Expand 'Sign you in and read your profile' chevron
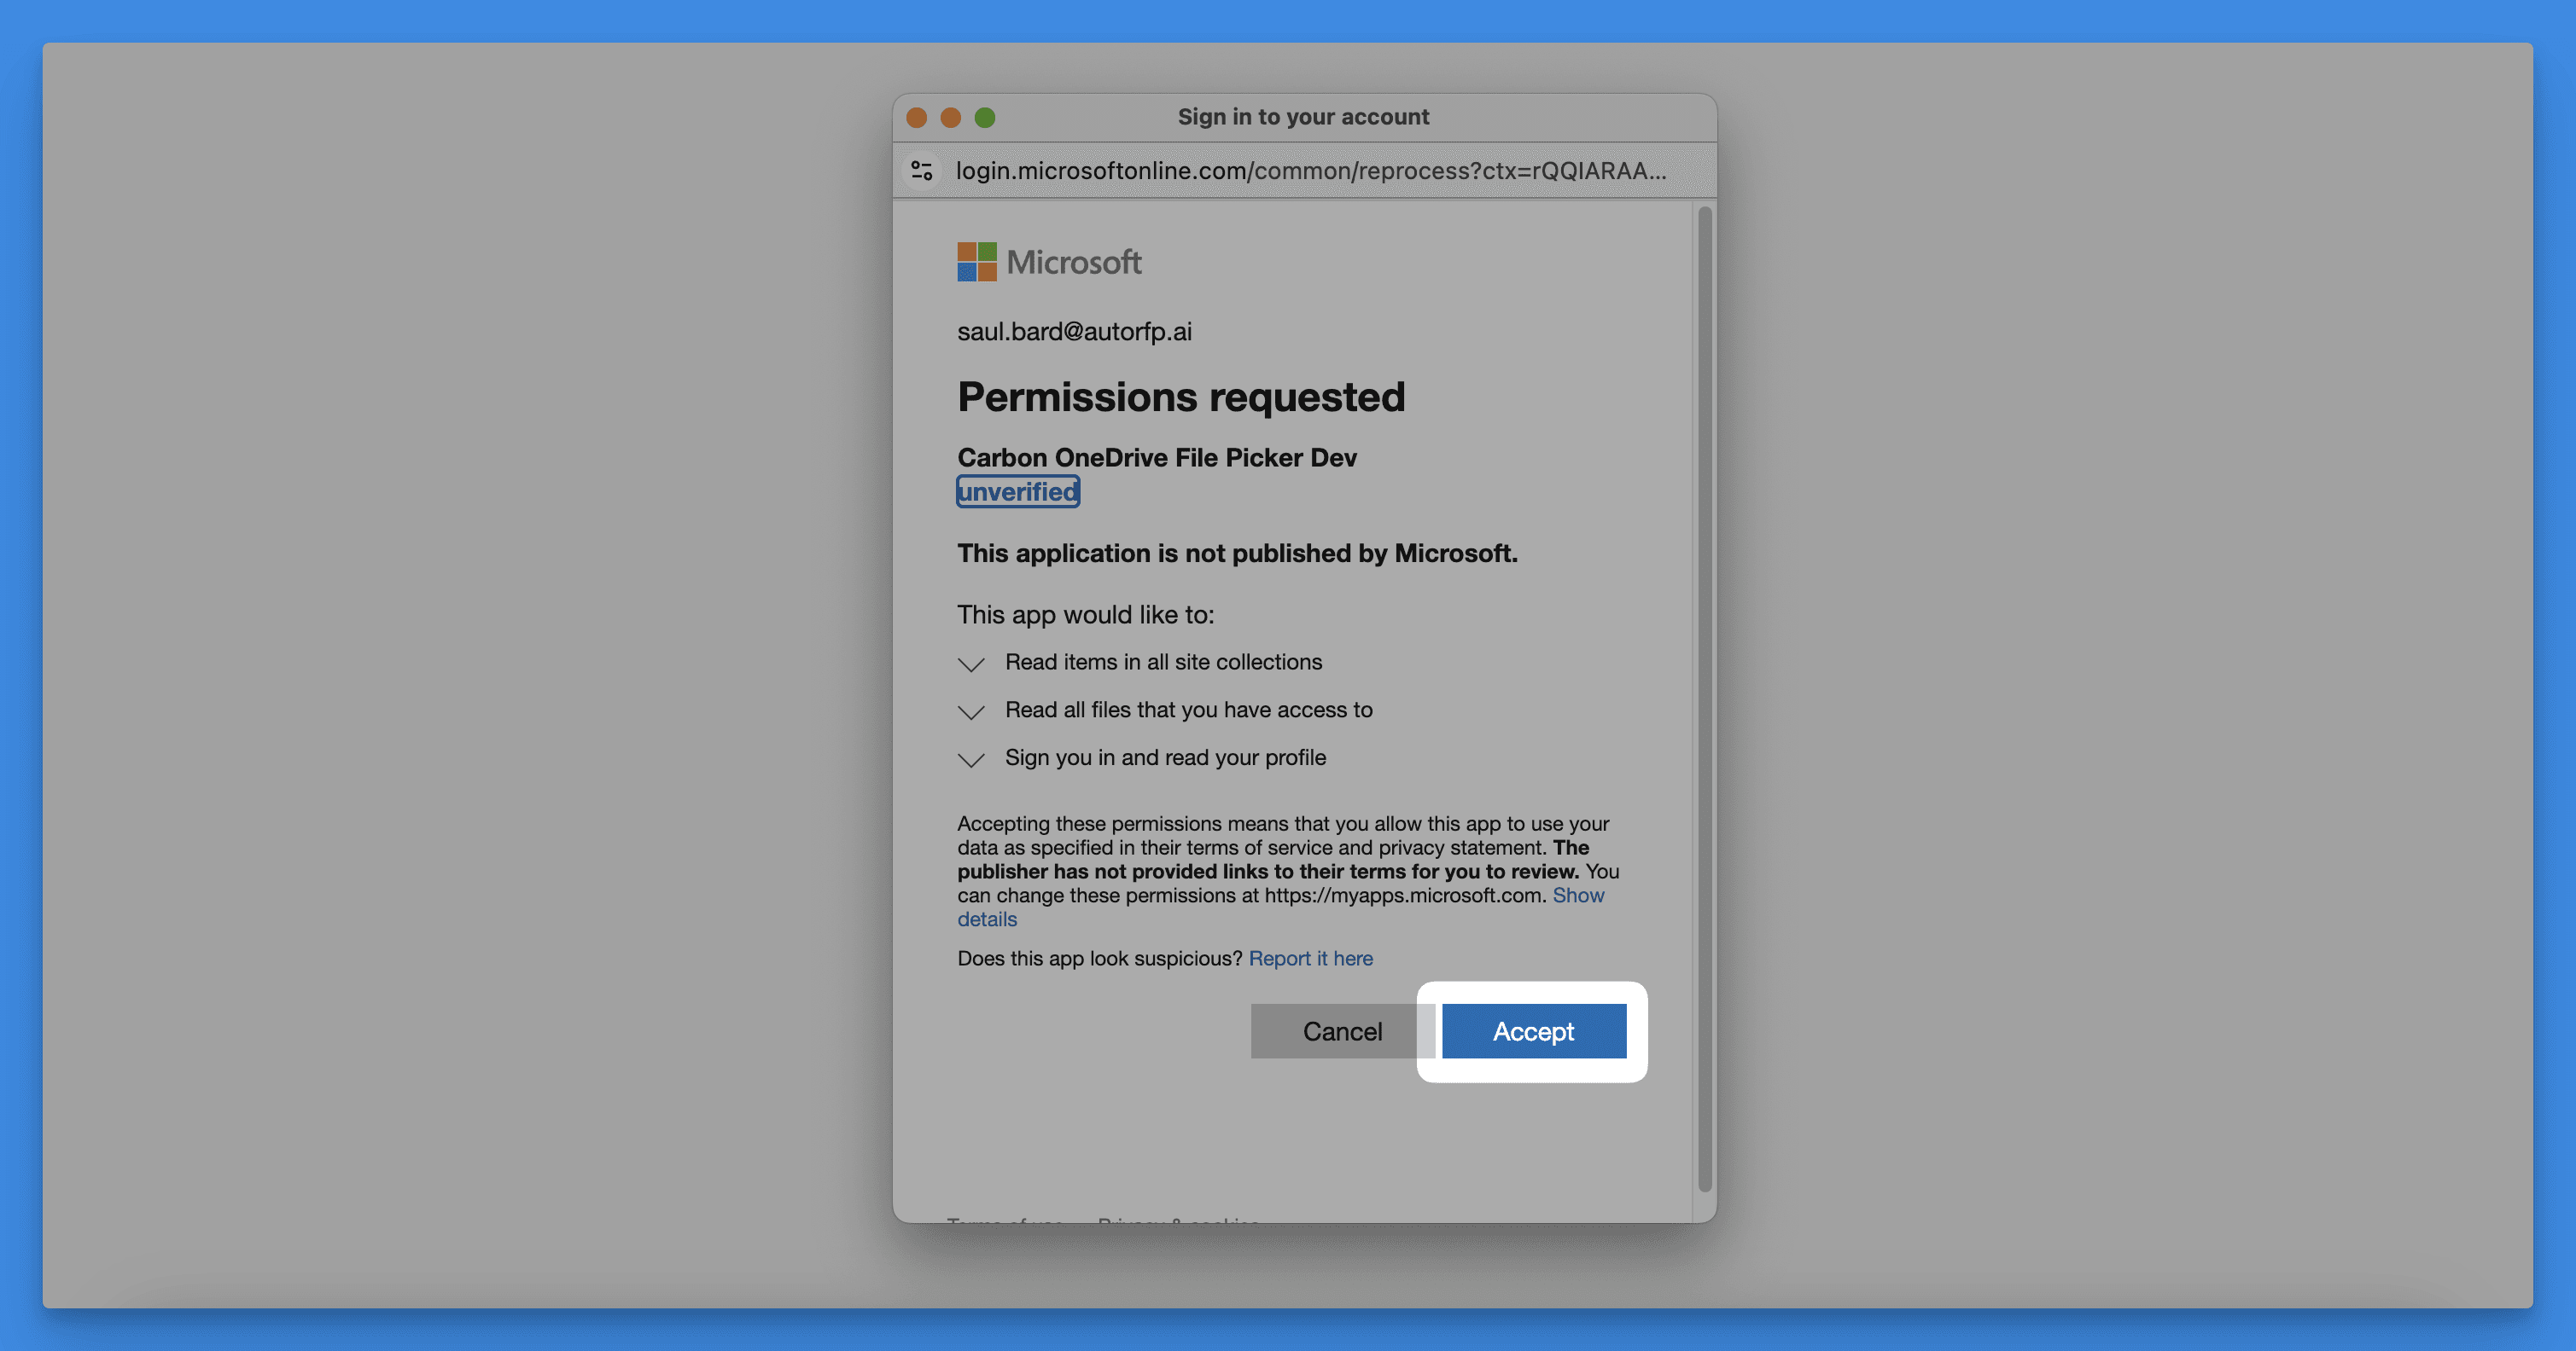 [x=971, y=759]
